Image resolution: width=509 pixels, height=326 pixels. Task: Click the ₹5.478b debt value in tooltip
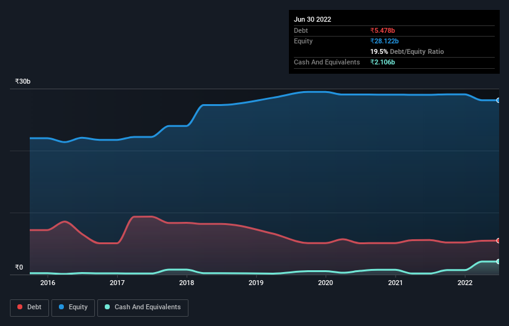[383, 30]
